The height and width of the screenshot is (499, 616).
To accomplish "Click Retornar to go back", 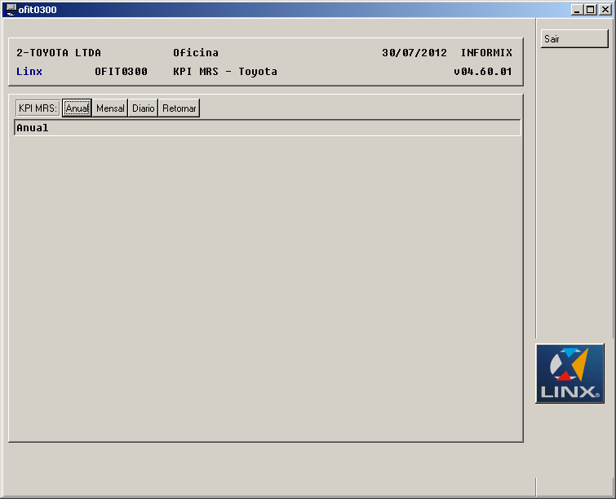I will (179, 108).
